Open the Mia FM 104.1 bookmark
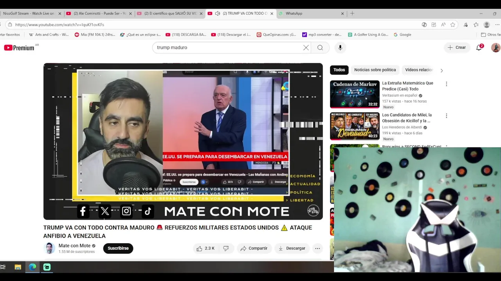501x281 pixels. tap(95, 34)
